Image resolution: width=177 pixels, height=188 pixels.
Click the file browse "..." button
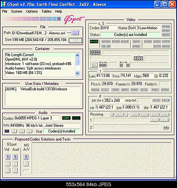pos(75,32)
